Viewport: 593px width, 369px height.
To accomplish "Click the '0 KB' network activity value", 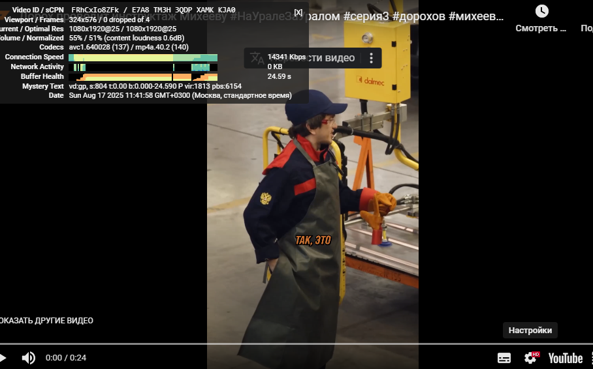I will click(274, 66).
